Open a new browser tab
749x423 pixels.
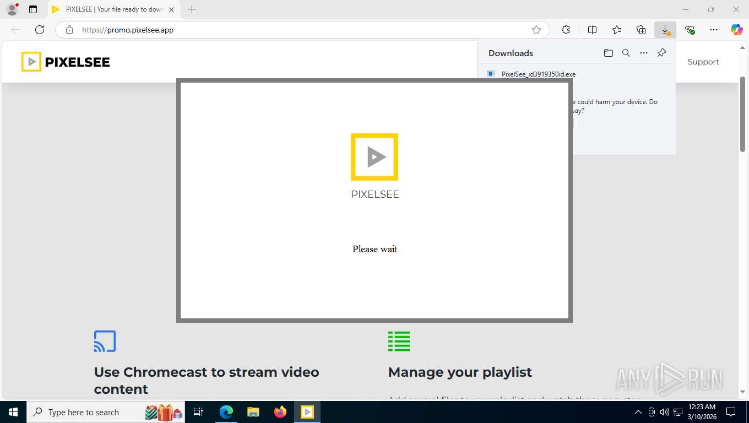192,9
